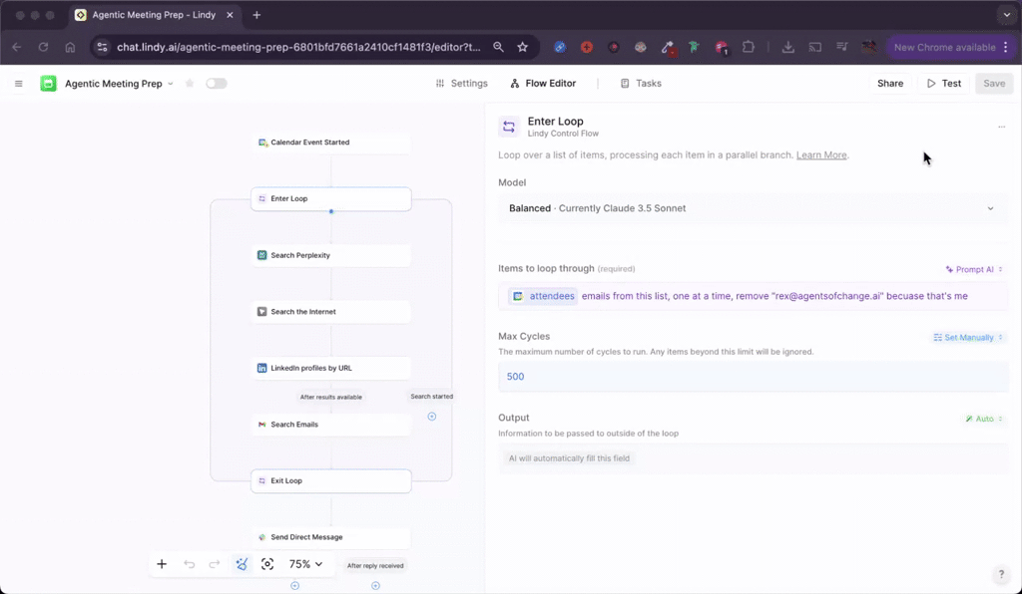This screenshot has width=1022, height=594.
Task: Star the Agentic Meeting Prep agent
Action: tap(190, 84)
